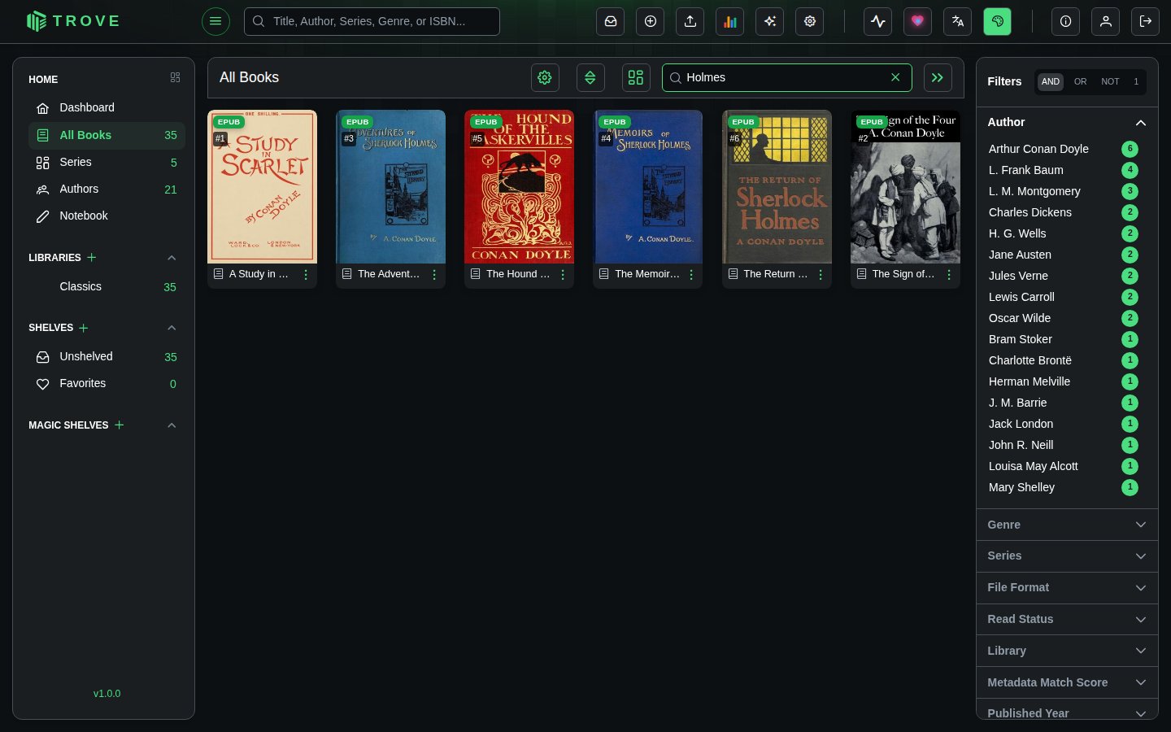Open the statistics bar chart icon

(x=730, y=22)
